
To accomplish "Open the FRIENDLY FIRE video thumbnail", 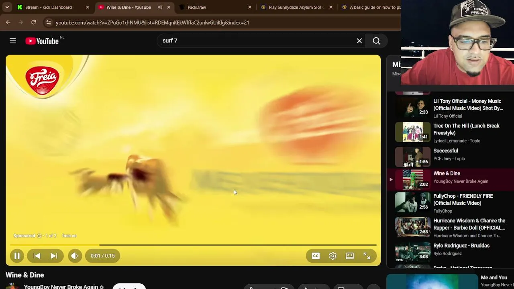I will [x=413, y=202].
